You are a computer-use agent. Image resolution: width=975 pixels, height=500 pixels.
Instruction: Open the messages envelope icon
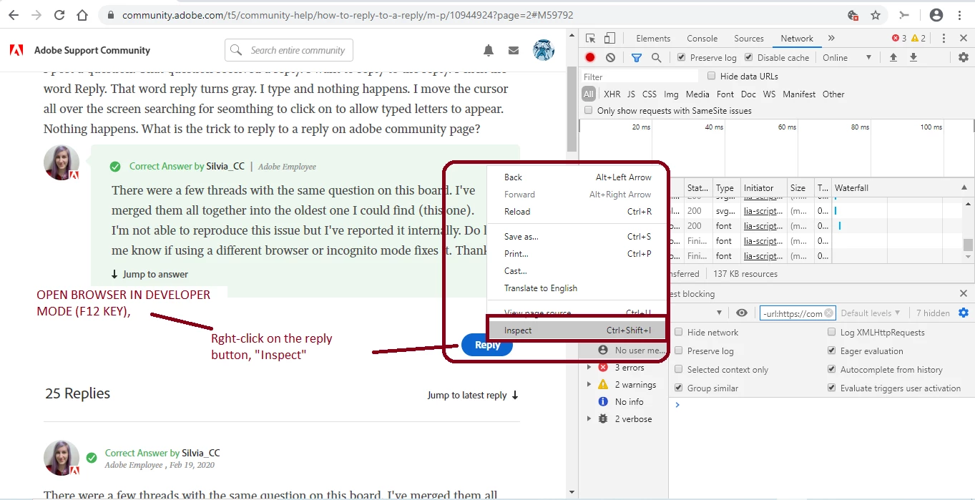(513, 50)
